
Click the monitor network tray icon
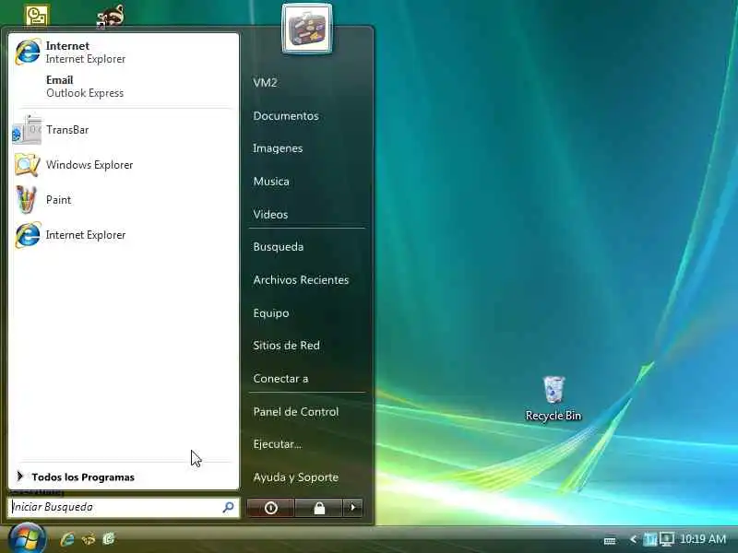pos(666,539)
